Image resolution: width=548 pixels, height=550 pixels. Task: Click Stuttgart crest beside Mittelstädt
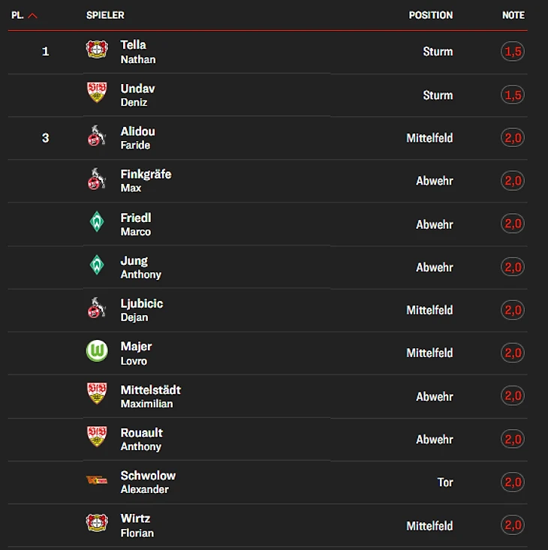point(97,395)
